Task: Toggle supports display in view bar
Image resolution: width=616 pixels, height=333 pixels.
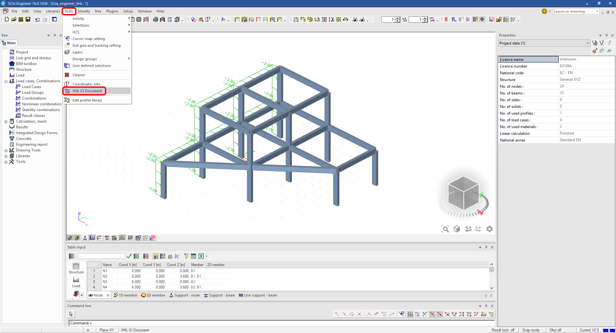Action: [85, 238]
